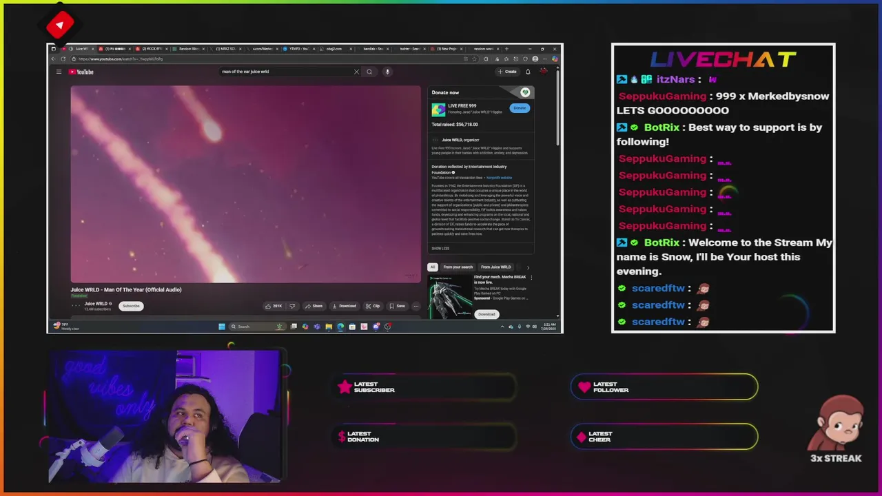This screenshot has width=882, height=496.
Task: Click the video Download button under the player
Action: [344, 306]
